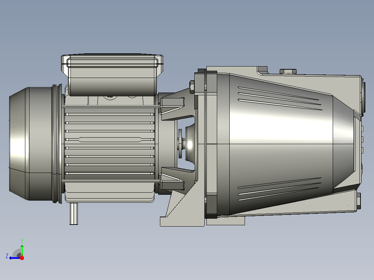Select the motor terminal box on top
Viewport: 374px width, 280px height.
(x=112, y=75)
